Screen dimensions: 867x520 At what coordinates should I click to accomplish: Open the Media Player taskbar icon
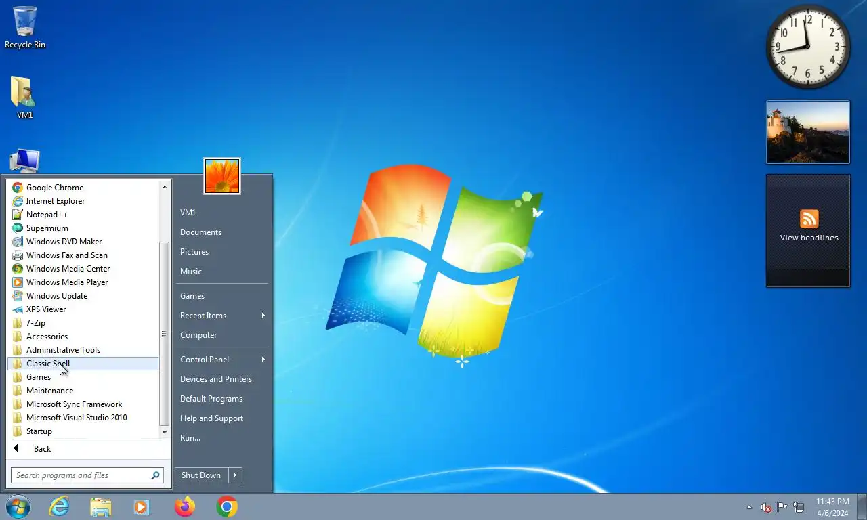142,506
